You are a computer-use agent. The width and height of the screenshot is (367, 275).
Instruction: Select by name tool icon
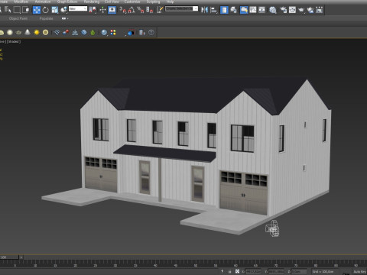click(8, 10)
